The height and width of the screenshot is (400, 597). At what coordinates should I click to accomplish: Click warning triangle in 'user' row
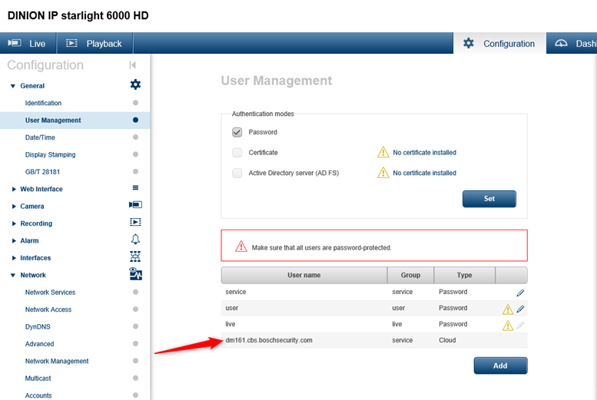coord(508,309)
